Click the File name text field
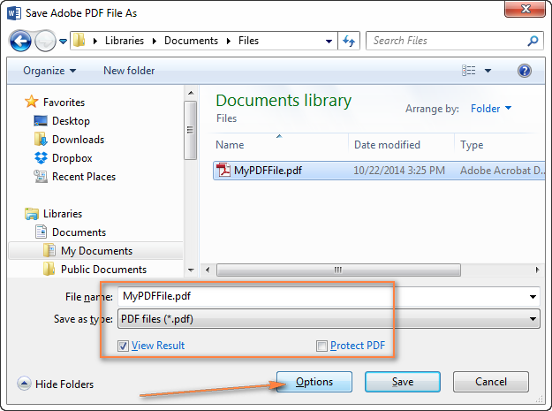This screenshot has height=411, width=552. 321,297
